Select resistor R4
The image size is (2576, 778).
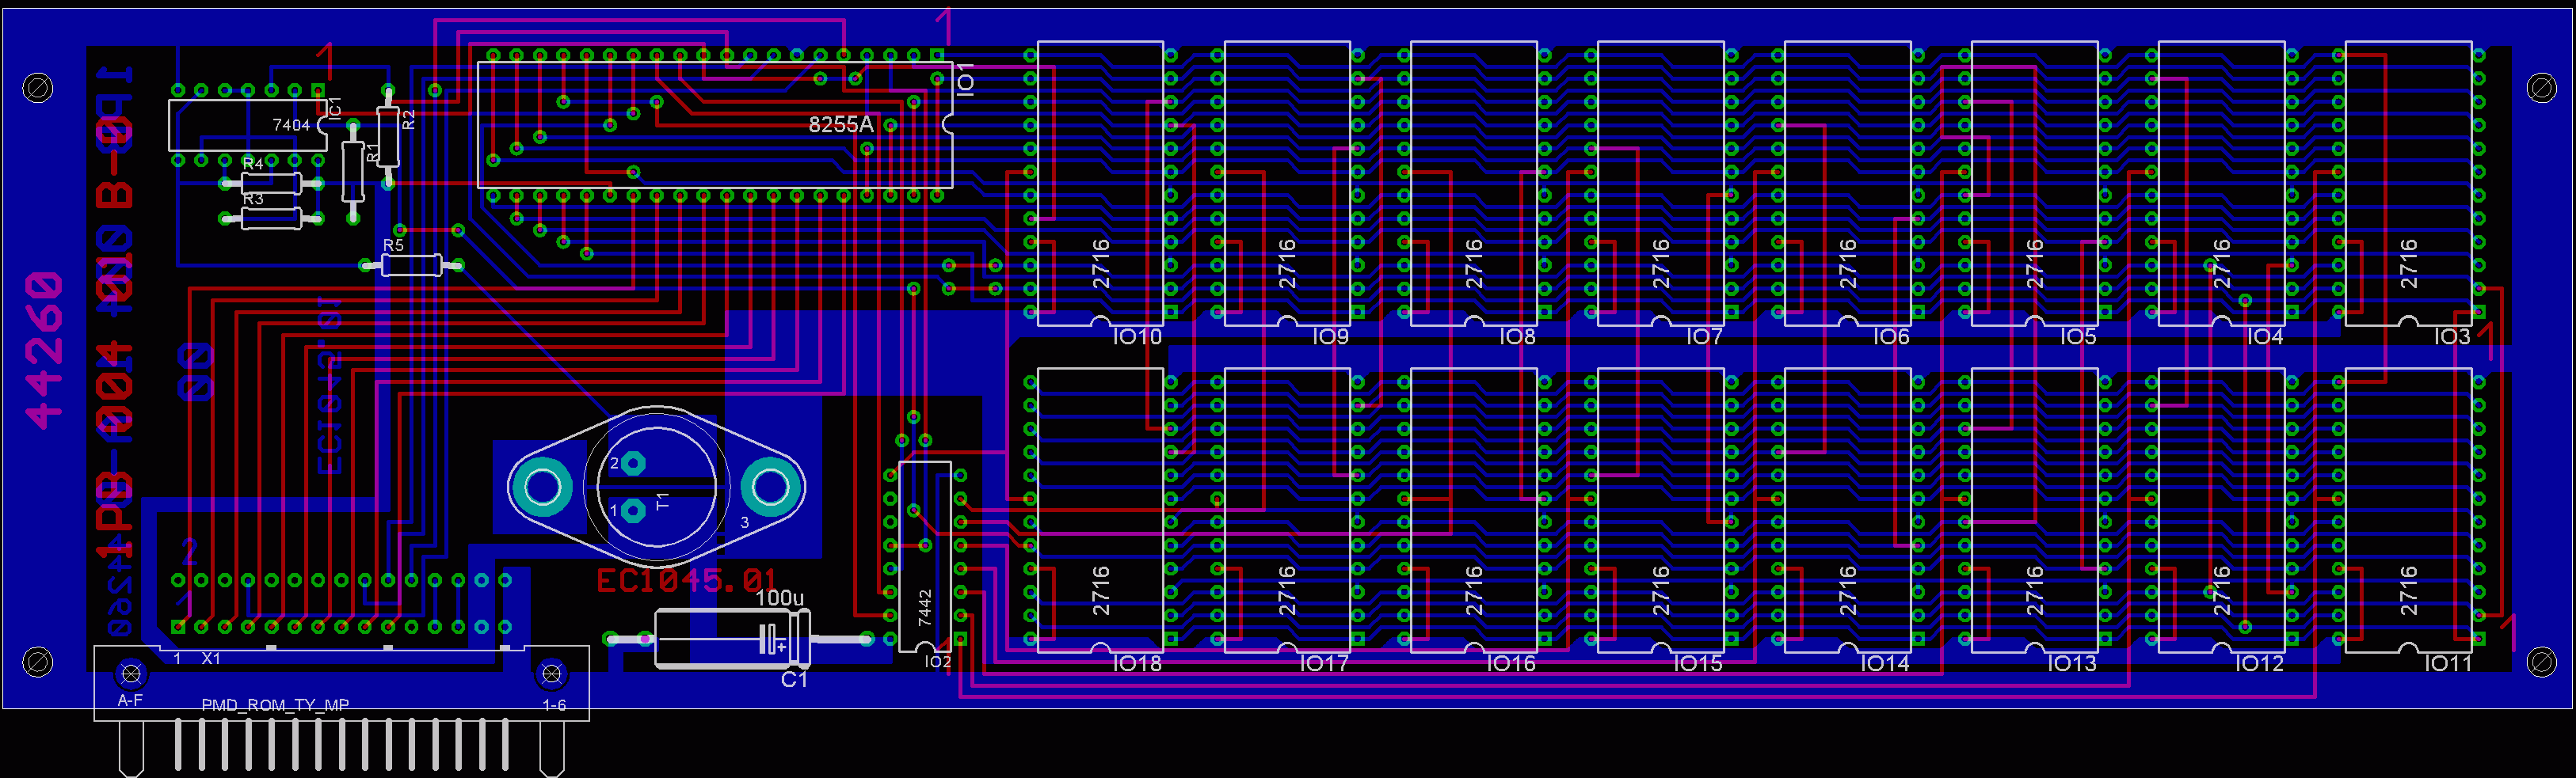pos(271,183)
